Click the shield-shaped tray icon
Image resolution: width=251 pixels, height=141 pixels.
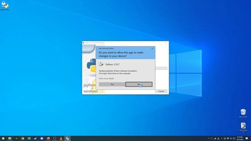pyautogui.click(x=228, y=138)
